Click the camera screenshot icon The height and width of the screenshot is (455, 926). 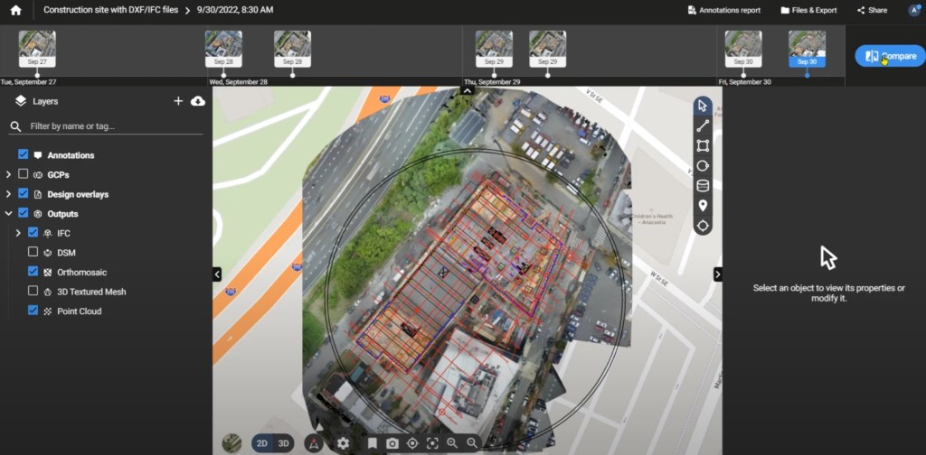click(x=392, y=443)
